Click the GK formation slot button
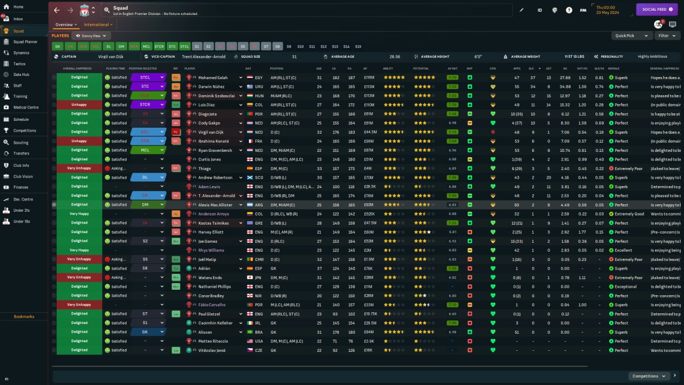This screenshot has width=684, height=385. [58, 47]
